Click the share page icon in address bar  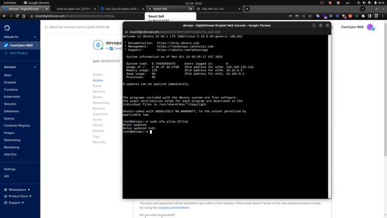pyautogui.click(x=304, y=16)
